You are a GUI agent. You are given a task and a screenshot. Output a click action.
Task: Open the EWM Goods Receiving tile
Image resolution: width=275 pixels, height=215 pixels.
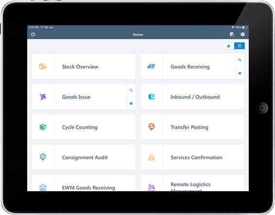point(84,183)
